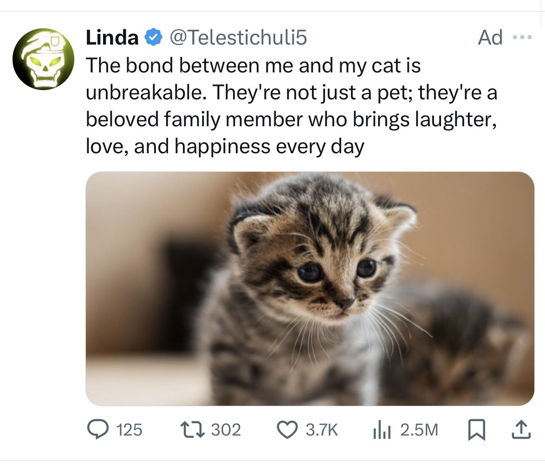The width and height of the screenshot is (545, 475).
Task: Click the 125 replies count
Action: 129,430
